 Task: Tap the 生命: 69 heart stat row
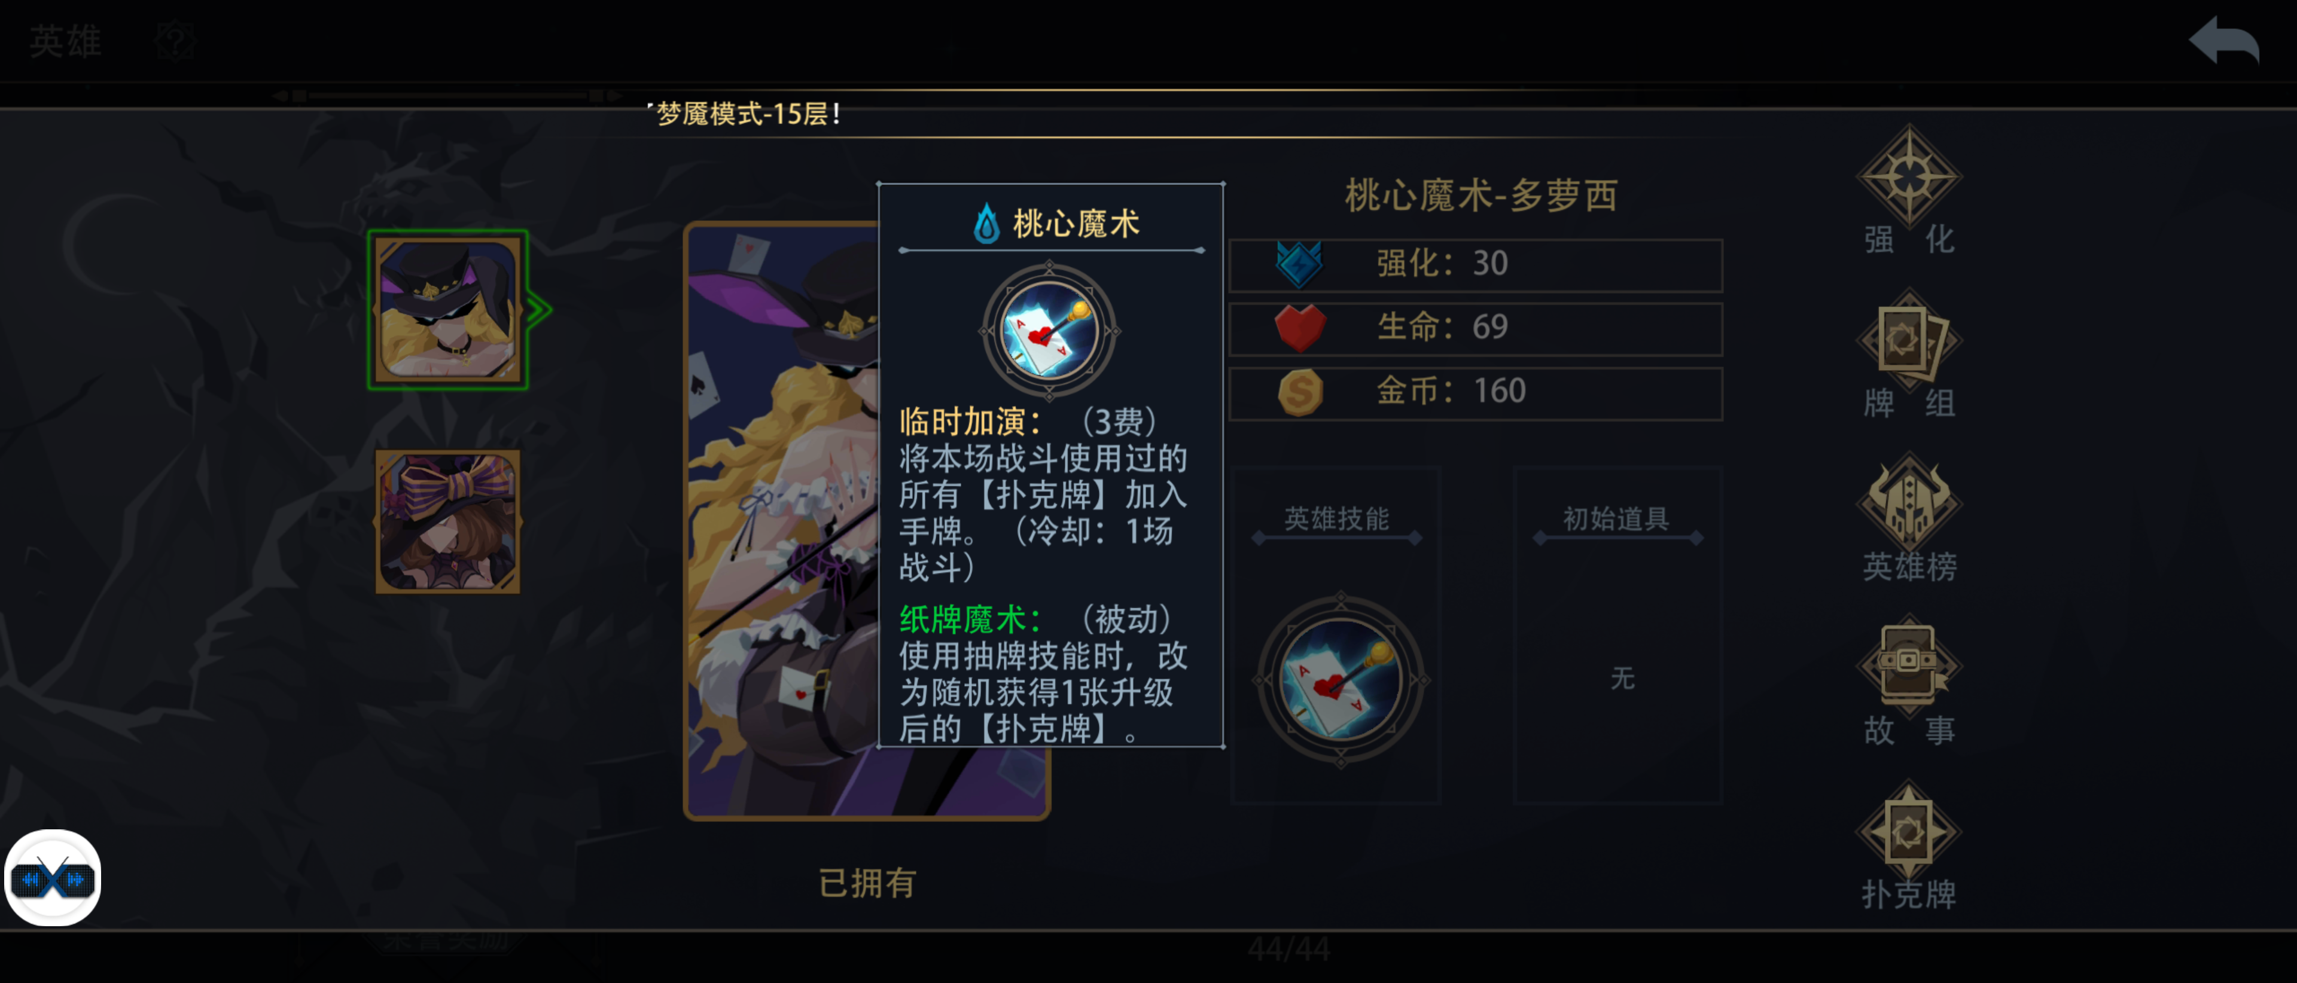(1476, 329)
